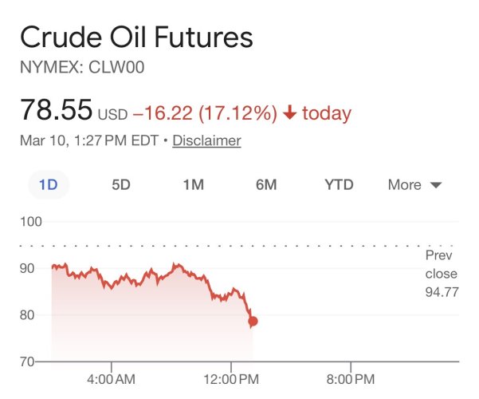Click the Mar 10, 1:27 PM EDT timestamp
Image resolution: width=479 pixels, height=399 pixels.
(88, 141)
